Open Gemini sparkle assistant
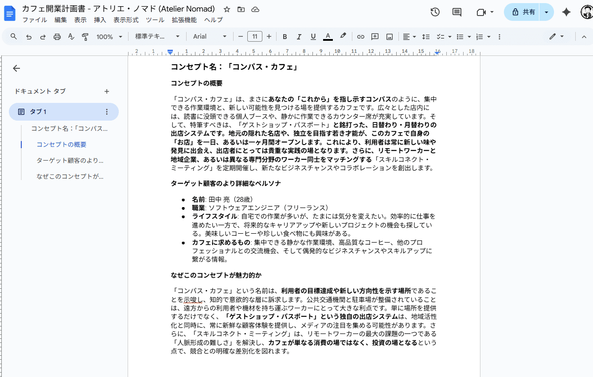This screenshot has height=377, width=593. (x=566, y=12)
